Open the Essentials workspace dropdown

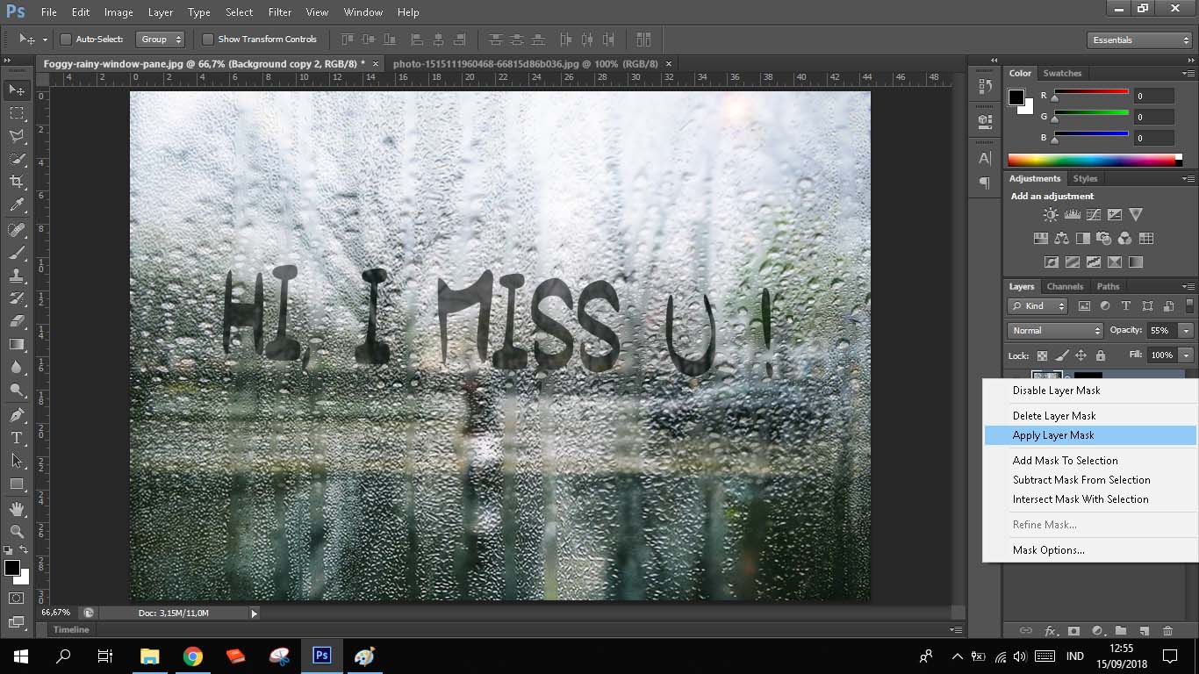click(x=1139, y=40)
